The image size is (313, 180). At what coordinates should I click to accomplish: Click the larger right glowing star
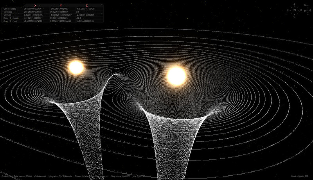click(176, 75)
